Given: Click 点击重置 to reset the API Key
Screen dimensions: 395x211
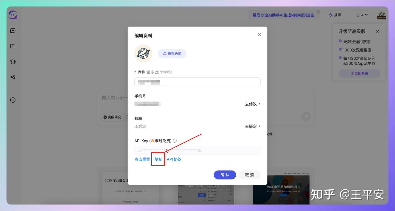Looking at the screenshot, I should click(142, 159).
